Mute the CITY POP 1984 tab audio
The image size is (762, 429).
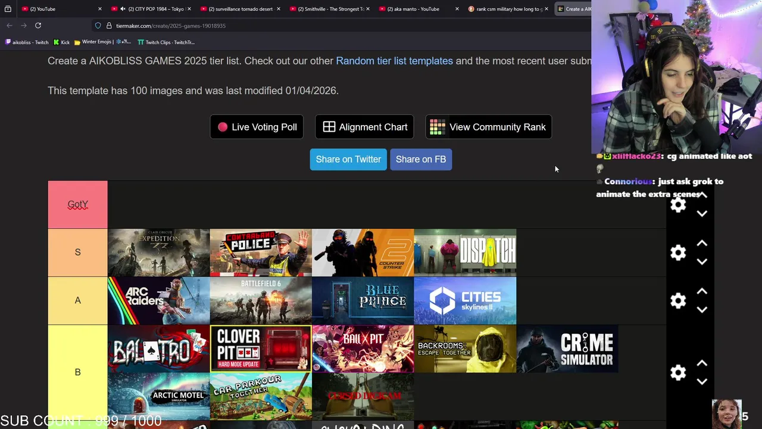pos(123,9)
